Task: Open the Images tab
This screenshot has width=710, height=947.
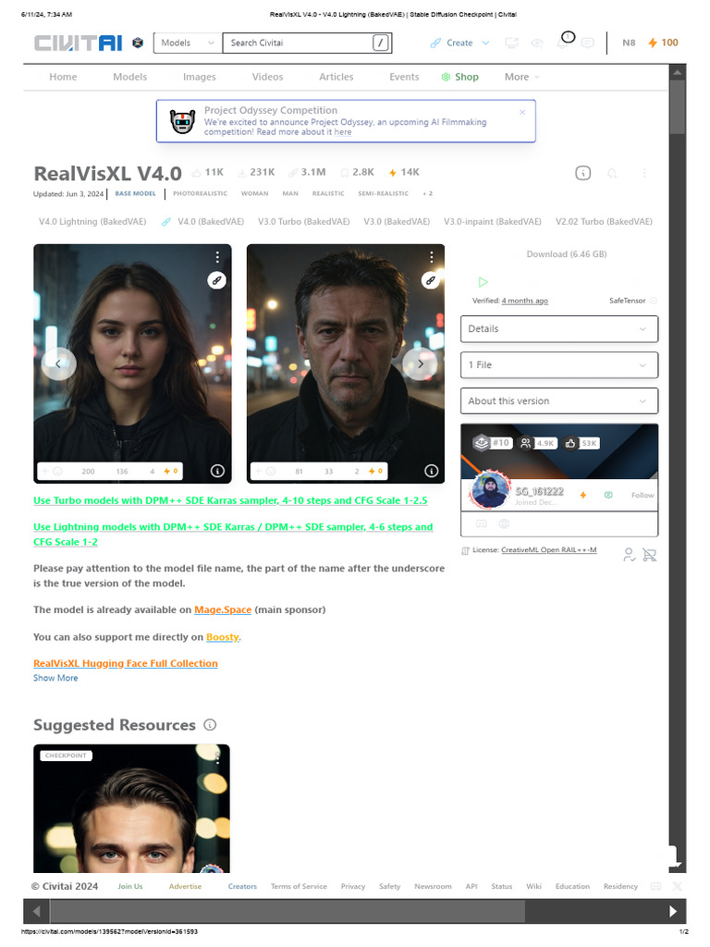Action: (x=200, y=78)
